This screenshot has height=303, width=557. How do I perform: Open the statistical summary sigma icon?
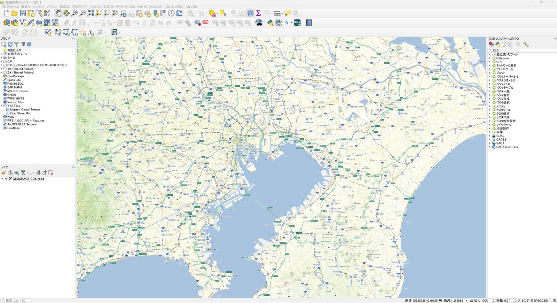(258, 13)
